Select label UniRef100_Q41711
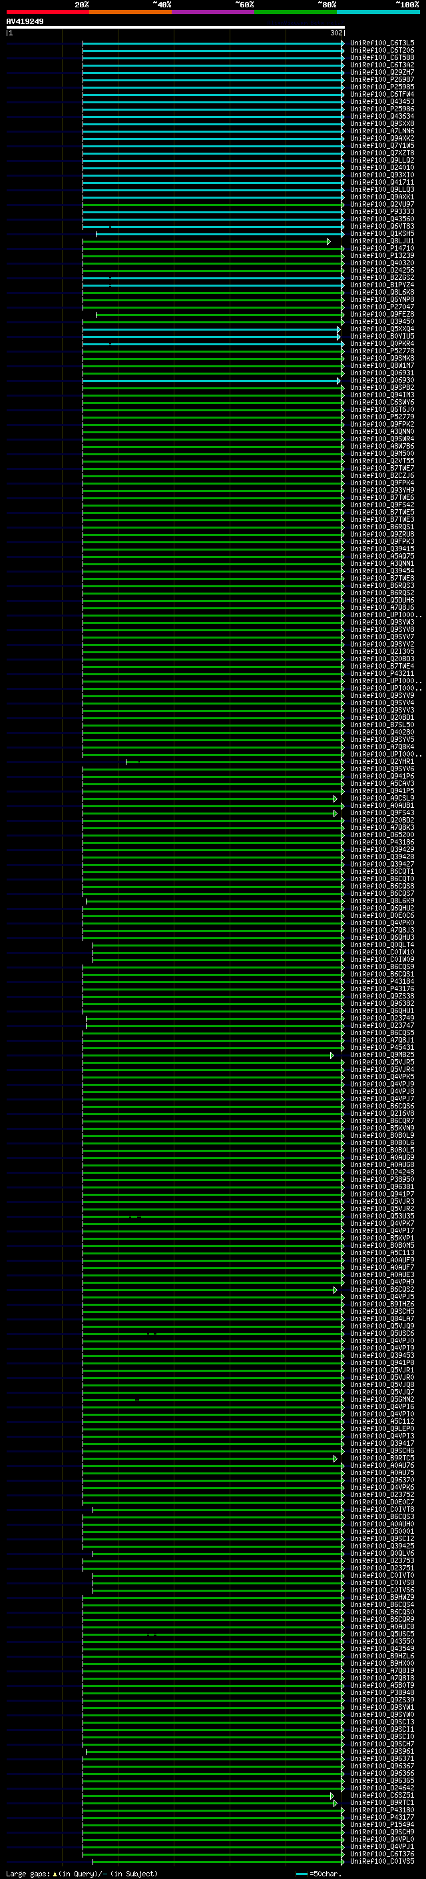The height and width of the screenshot is (1879, 426). (x=382, y=183)
